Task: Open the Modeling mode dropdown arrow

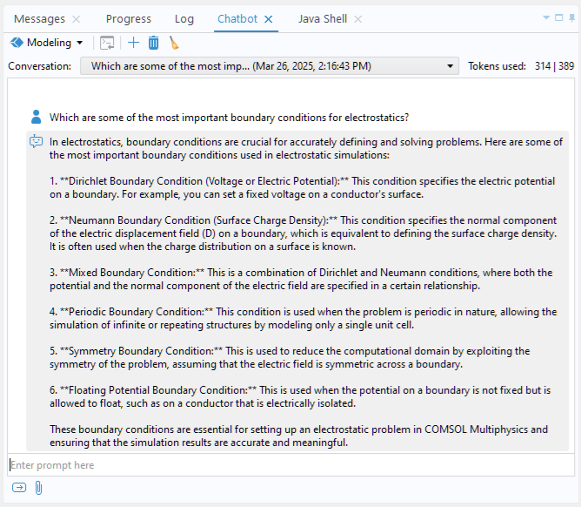Action: tap(80, 43)
